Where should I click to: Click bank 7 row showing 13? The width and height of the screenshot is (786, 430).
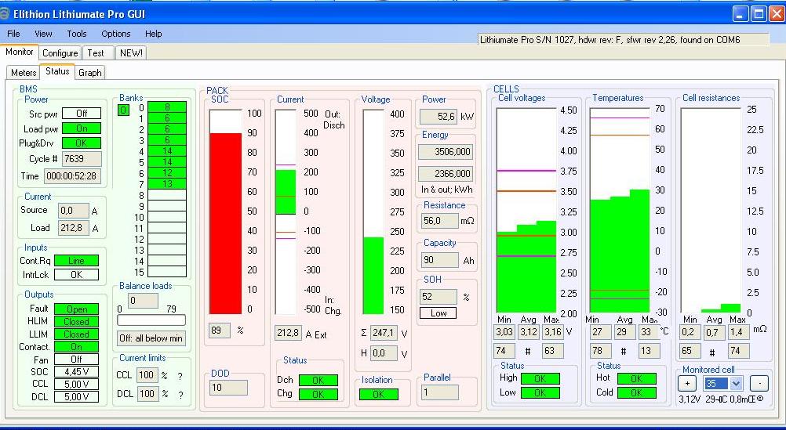click(167, 184)
